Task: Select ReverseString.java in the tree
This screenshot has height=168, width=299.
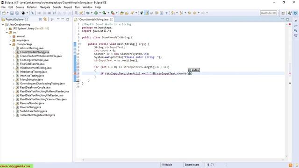Action: point(30,107)
